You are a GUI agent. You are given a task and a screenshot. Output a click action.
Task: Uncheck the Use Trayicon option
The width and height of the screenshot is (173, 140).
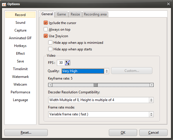(x=46, y=36)
